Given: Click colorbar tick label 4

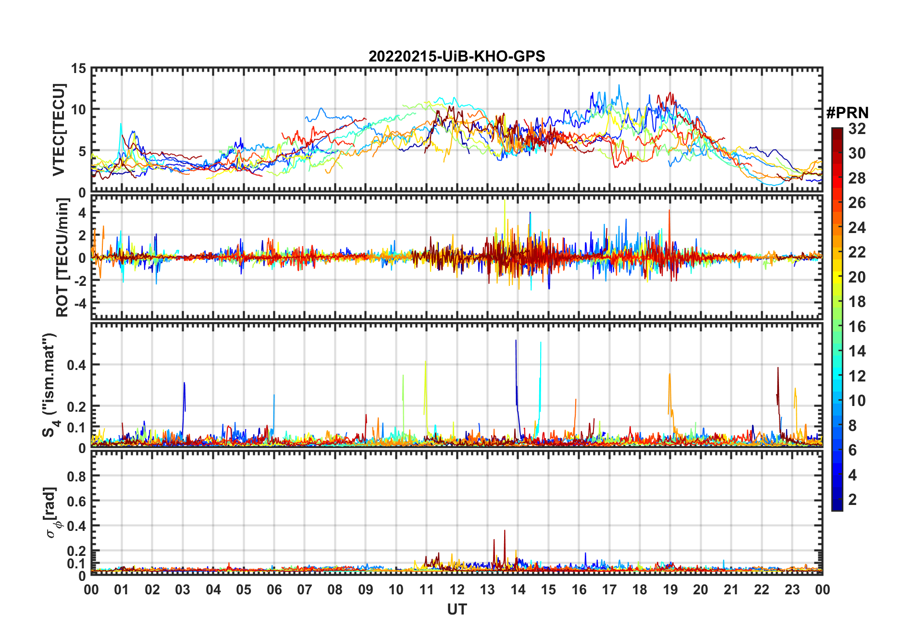Looking at the screenshot, I should pyautogui.click(x=852, y=475).
